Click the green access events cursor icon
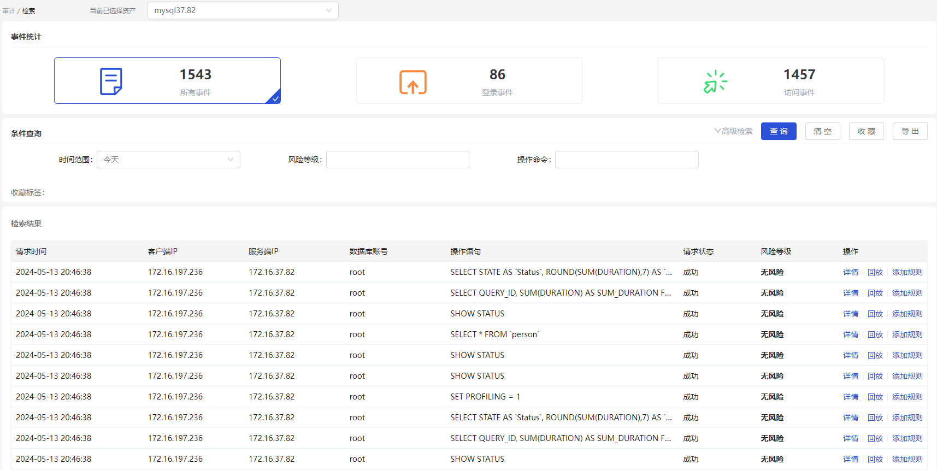The image size is (937, 470). point(715,82)
